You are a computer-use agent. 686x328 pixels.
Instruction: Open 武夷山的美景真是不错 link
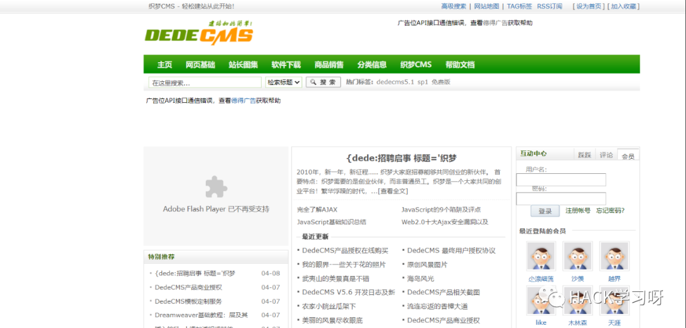coord(335,279)
